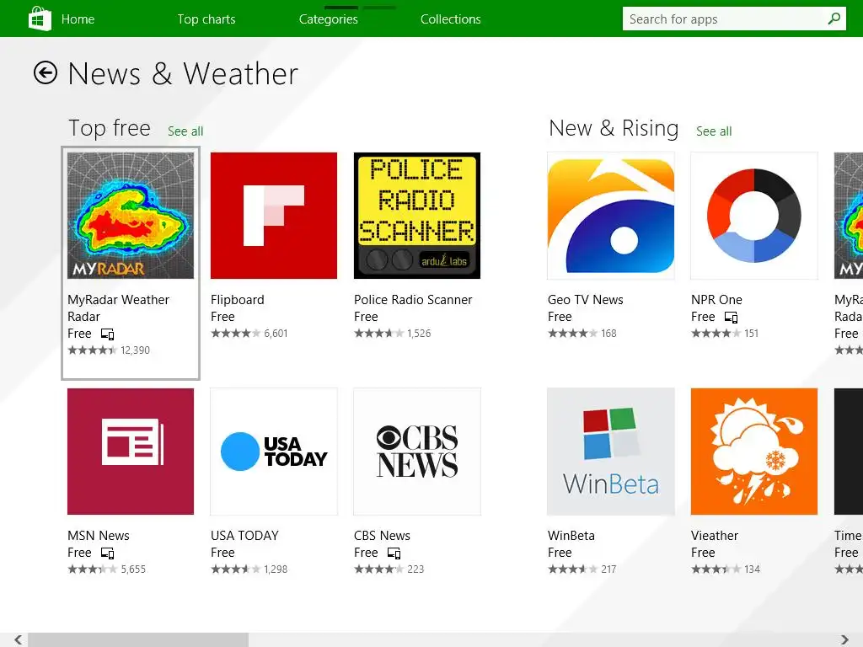863x647 pixels.
Task: Open the Collections menu
Action: pos(451,19)
